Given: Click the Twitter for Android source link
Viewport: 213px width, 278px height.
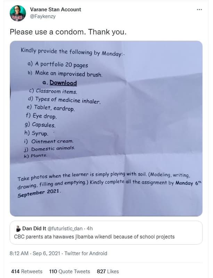Looking at the screenshot, I should [x=85, y=253].
